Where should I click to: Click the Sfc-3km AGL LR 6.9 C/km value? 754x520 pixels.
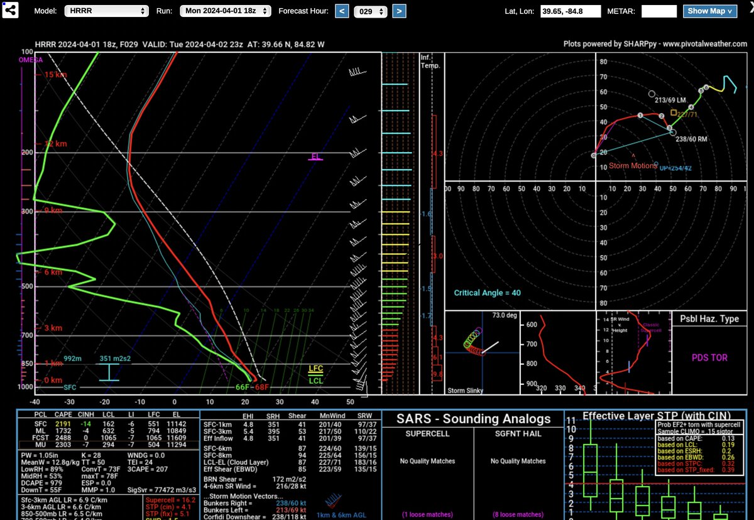(65, 501)
